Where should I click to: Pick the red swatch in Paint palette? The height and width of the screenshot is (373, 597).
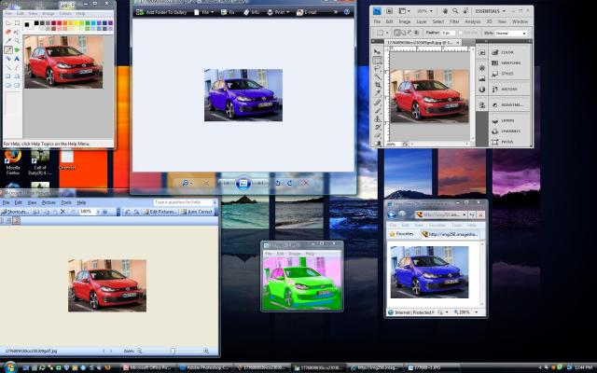click(59, 23)
